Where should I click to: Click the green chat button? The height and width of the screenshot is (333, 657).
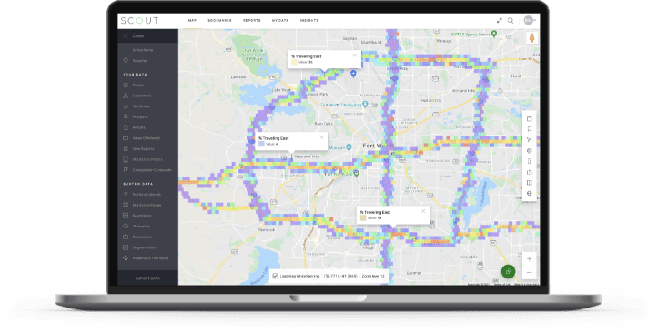(x=509, y=271)
